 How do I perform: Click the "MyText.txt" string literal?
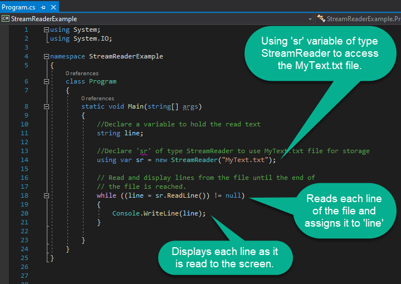point(244,160)
